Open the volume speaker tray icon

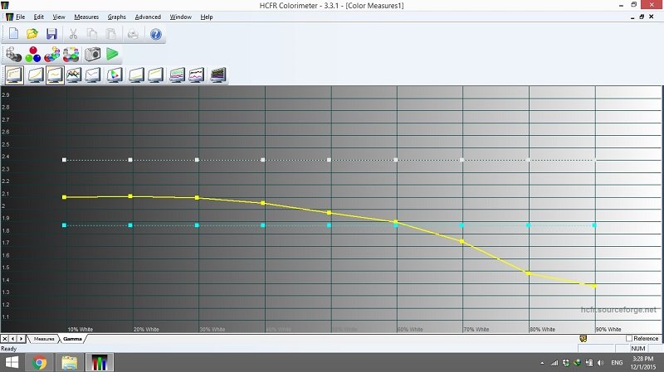(x=600, y=363)
